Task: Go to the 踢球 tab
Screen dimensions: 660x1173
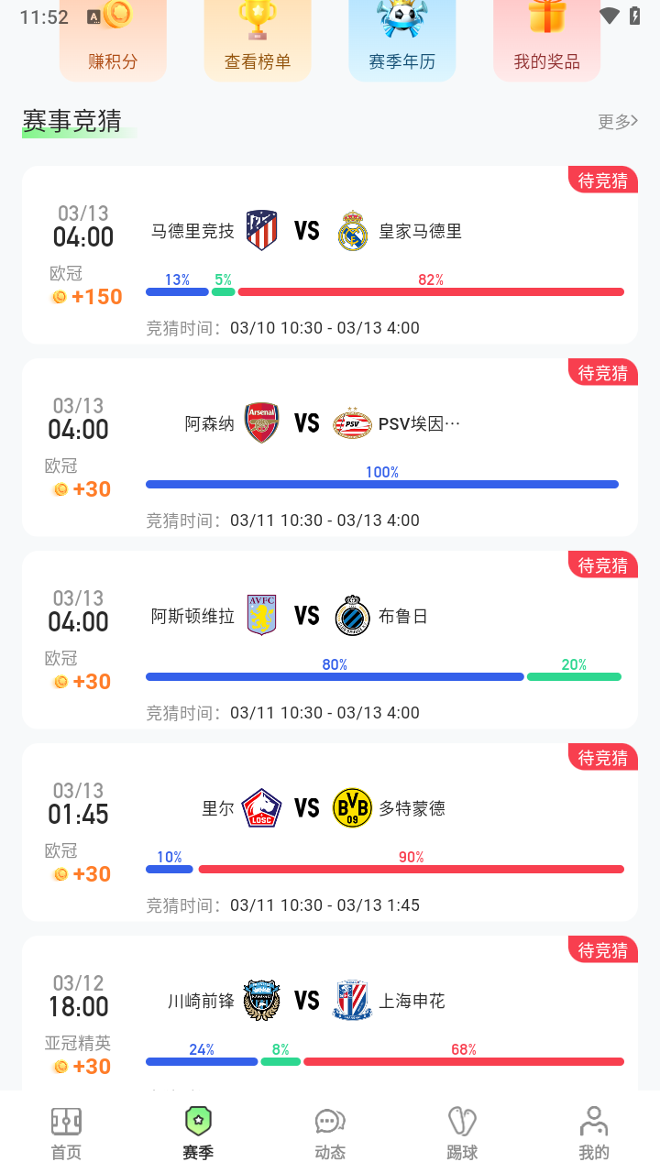Action: (462, 1133)
